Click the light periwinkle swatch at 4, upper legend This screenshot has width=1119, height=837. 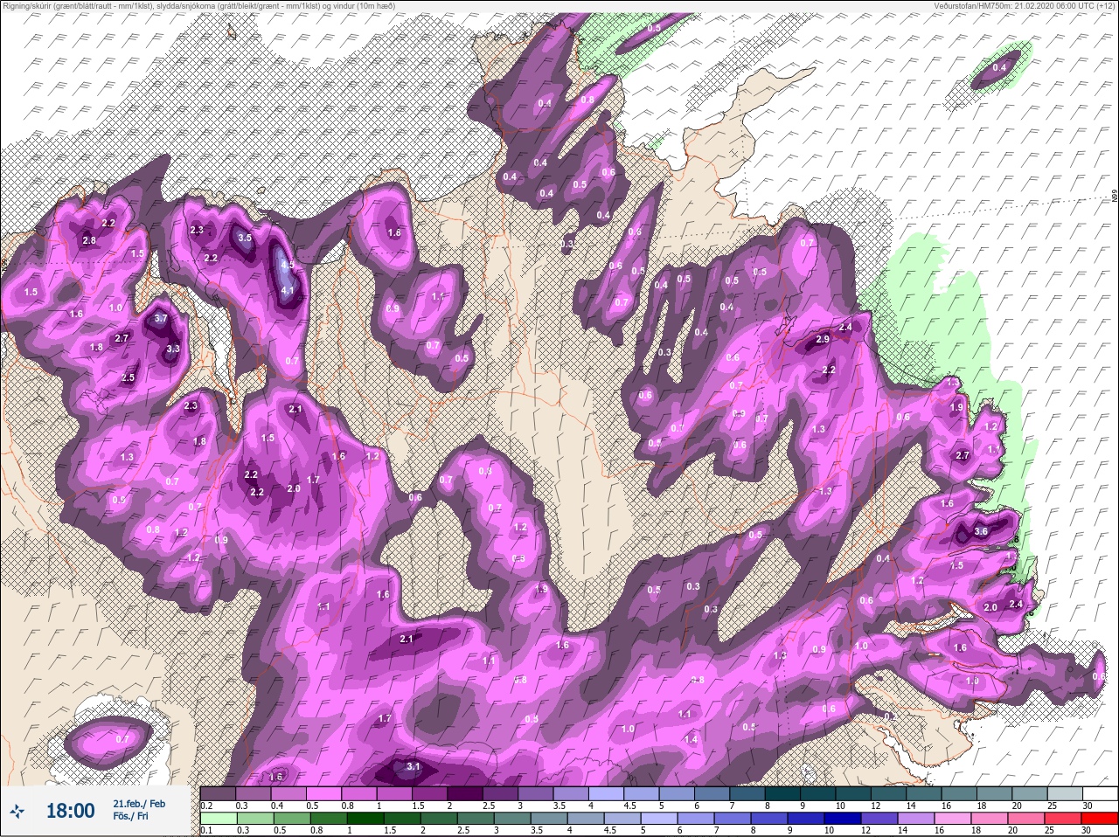(606, 793)
